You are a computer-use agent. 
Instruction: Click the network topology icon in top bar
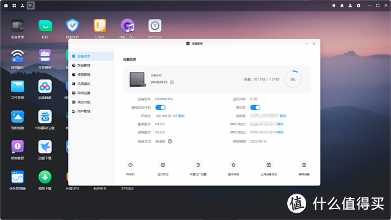pos(23,5)
